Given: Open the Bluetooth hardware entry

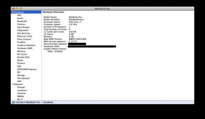Looking at the screenshot, I should [x=22, y=21].
